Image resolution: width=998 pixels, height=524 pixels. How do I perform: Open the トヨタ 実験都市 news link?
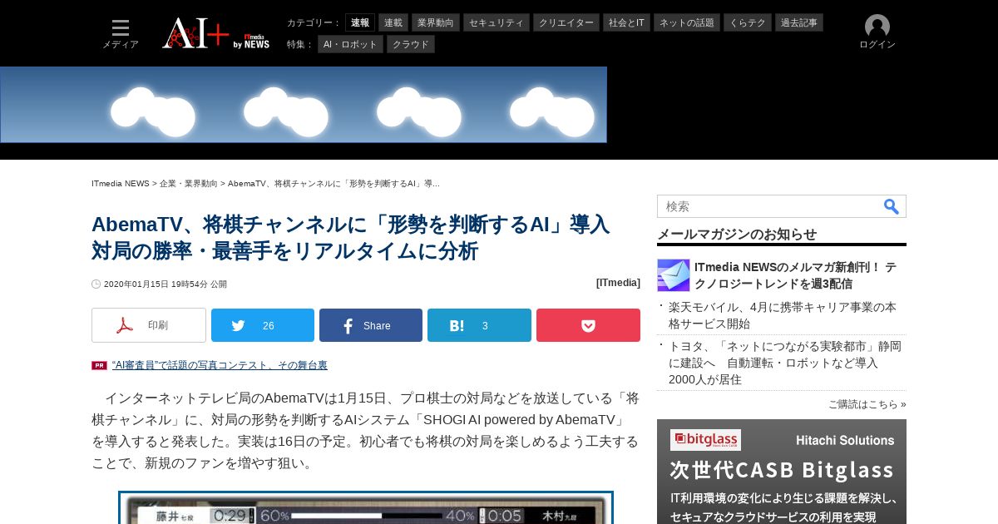(x=785, y=363)
